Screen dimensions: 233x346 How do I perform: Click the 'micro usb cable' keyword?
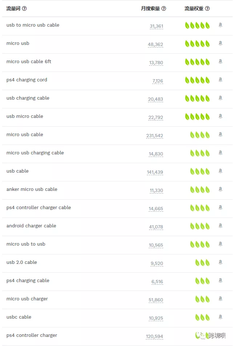25,135
